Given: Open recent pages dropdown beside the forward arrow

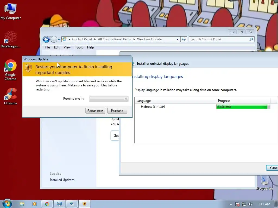Looking at the screenshot, I should point(59,40).
